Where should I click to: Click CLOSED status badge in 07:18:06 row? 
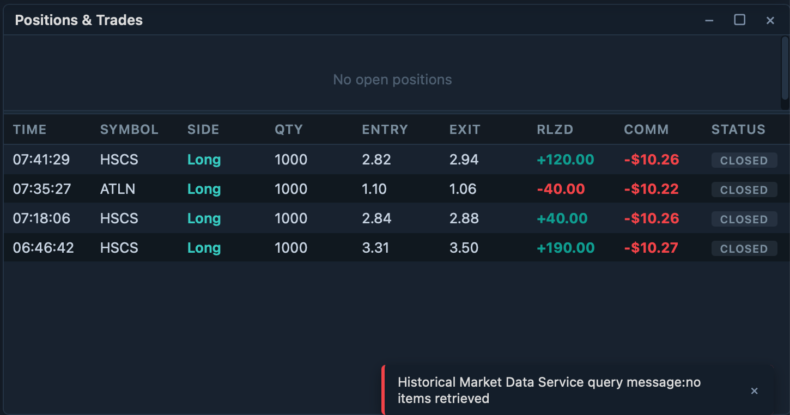[744, 219]
